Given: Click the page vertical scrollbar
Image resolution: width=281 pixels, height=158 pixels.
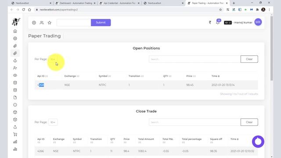Looking at the screenshot, I should (x=272, y=48).
